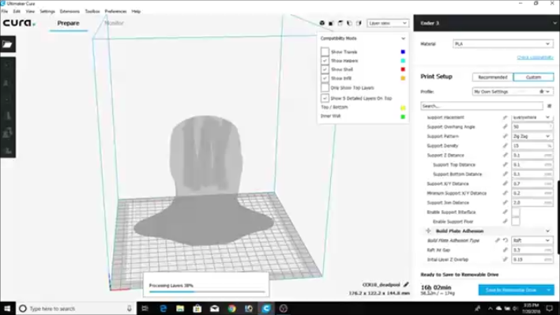Viewport: 560px width, 315px height.
Task: Open Mail app from taskbar
Action: tap(214, 308)
